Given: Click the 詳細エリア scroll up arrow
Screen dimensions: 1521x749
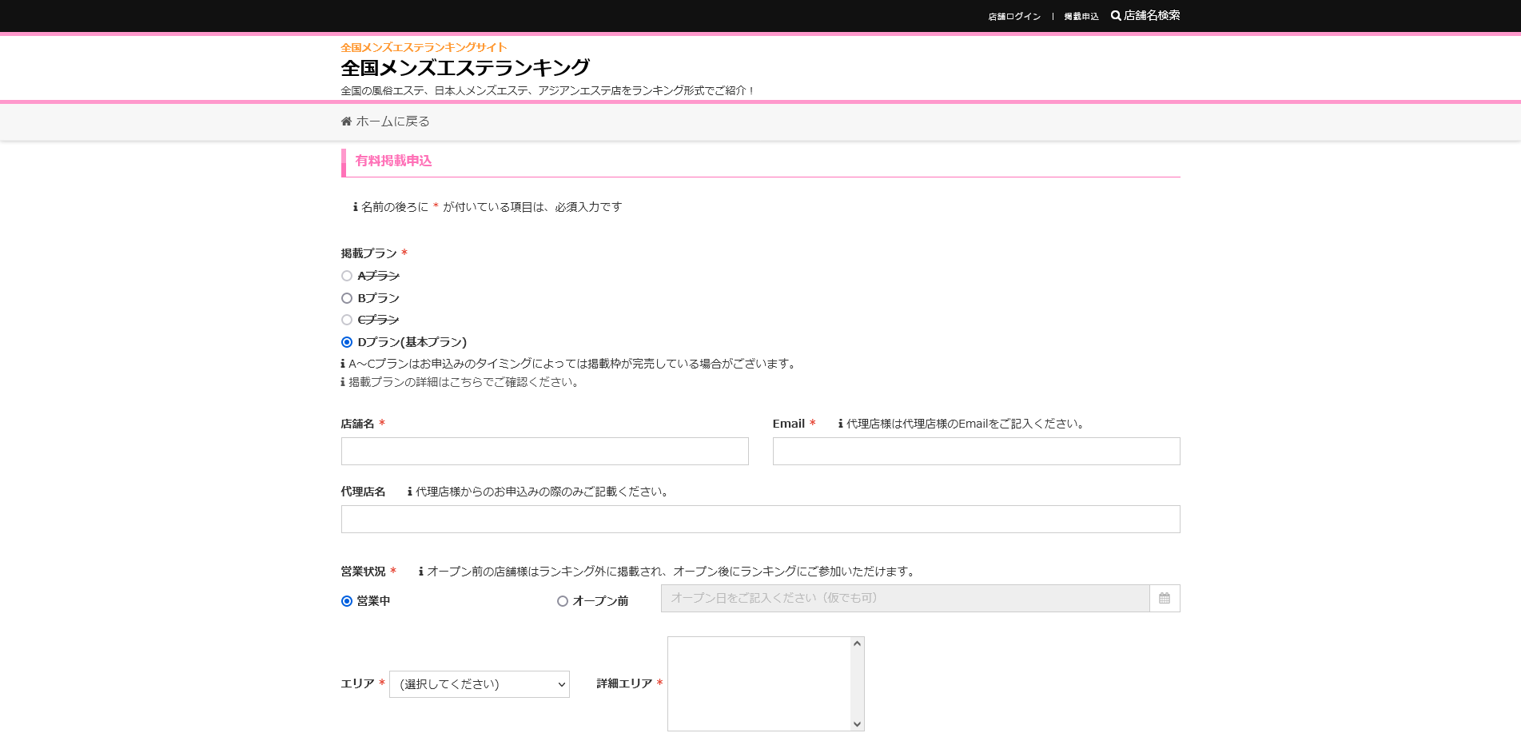Looking at the screenshot, I should 858,643.
